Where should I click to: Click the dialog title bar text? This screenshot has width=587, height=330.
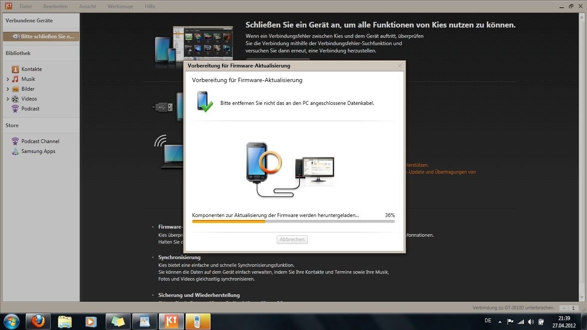click(x=239, y=66)
